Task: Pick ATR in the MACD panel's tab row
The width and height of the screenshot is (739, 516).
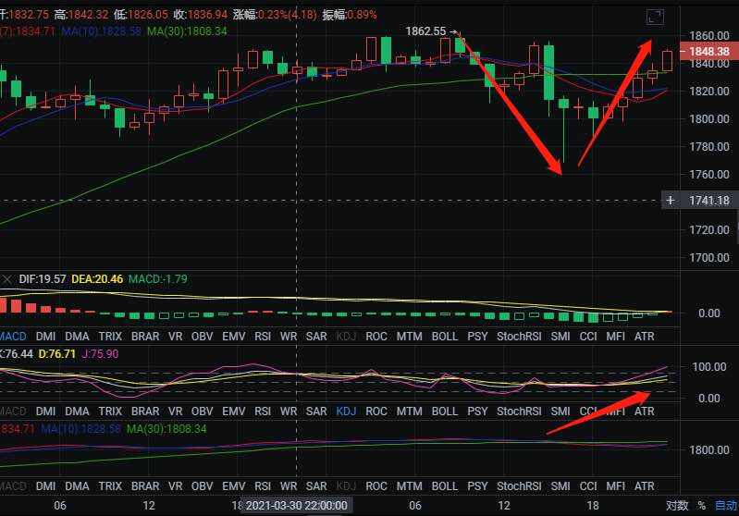Action: [x=645, y=337]
